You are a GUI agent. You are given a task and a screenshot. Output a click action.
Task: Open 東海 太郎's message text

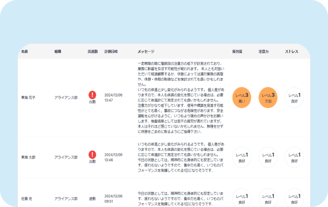click(181, 157)
